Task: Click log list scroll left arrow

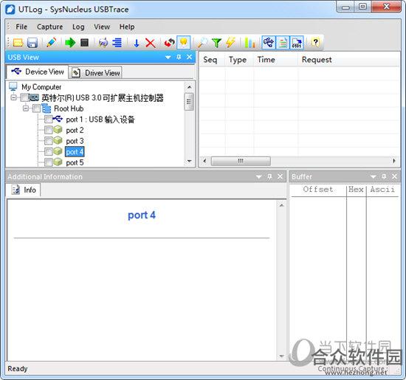Action: coord(204,161)
